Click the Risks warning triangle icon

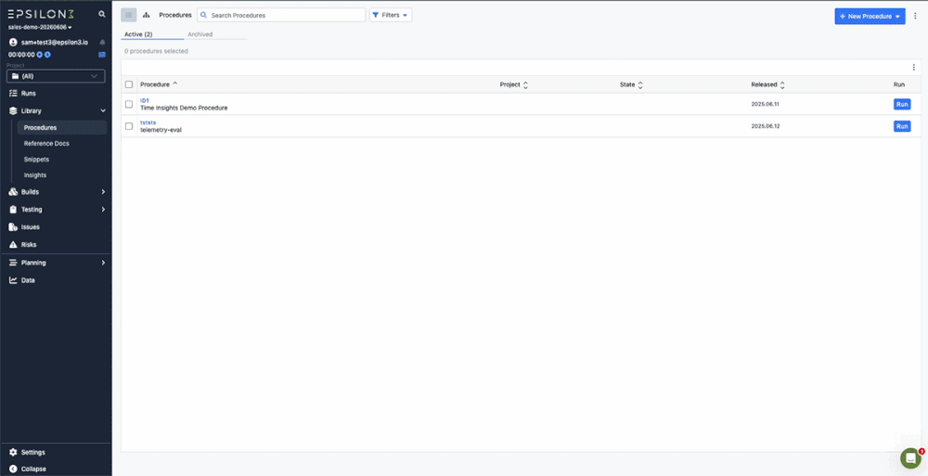tap(13, 245)
